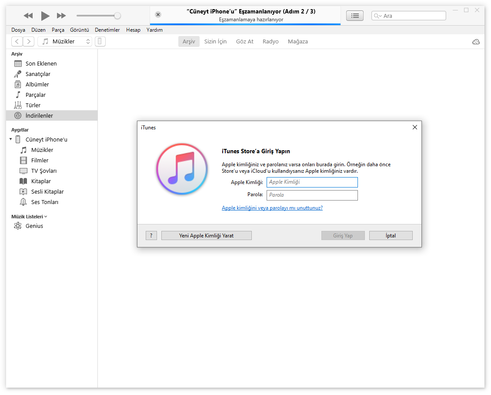Expand the Müzik Listeleri section chevron
Image resolution: width=491 pixels, height=395 pixels.
point(46,217)
